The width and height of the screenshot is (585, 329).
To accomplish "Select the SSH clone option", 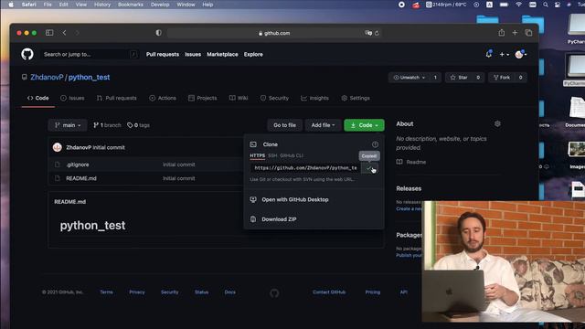I will [272, 155].
